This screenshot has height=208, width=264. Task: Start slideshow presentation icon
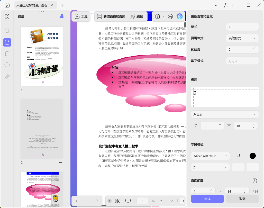tap(128, 201)
